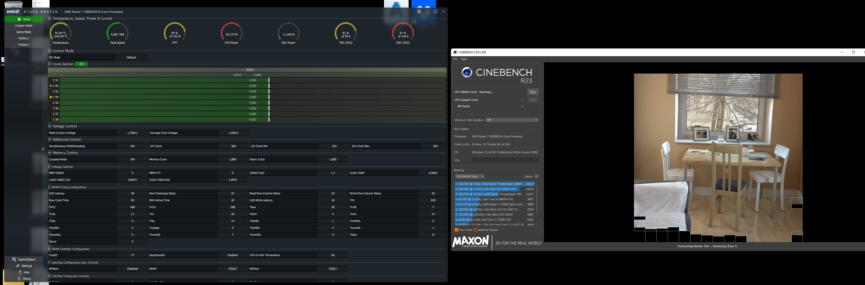Click the Your Score orange swatch

pos(456,230)
